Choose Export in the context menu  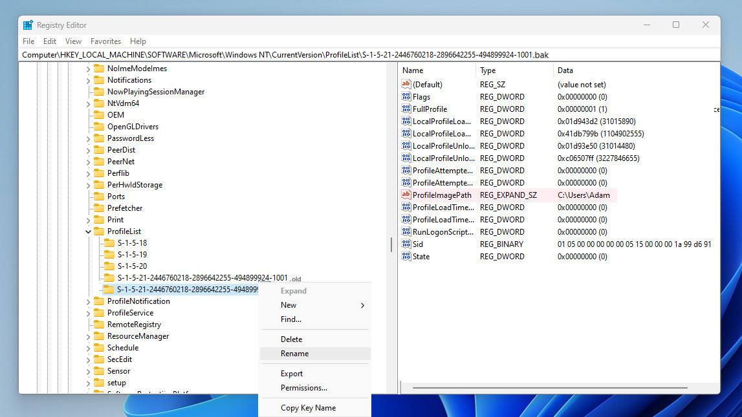(x=315, y=374)
